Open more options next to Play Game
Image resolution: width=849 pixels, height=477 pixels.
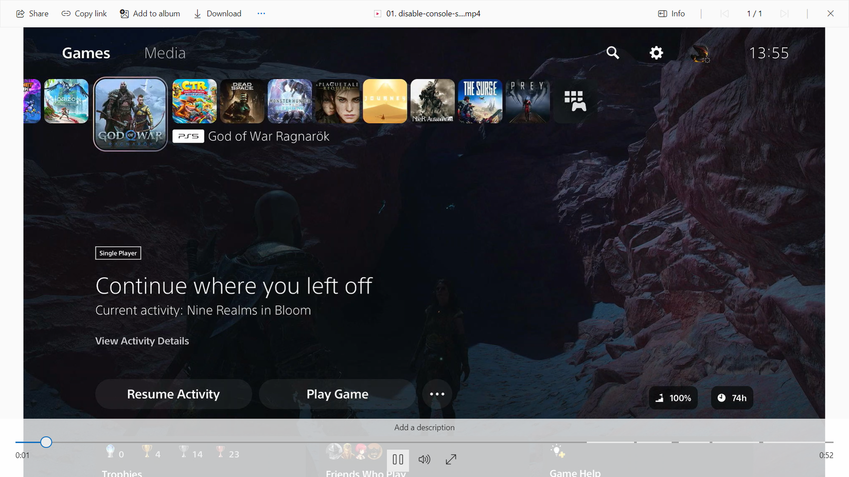point(436,394)
